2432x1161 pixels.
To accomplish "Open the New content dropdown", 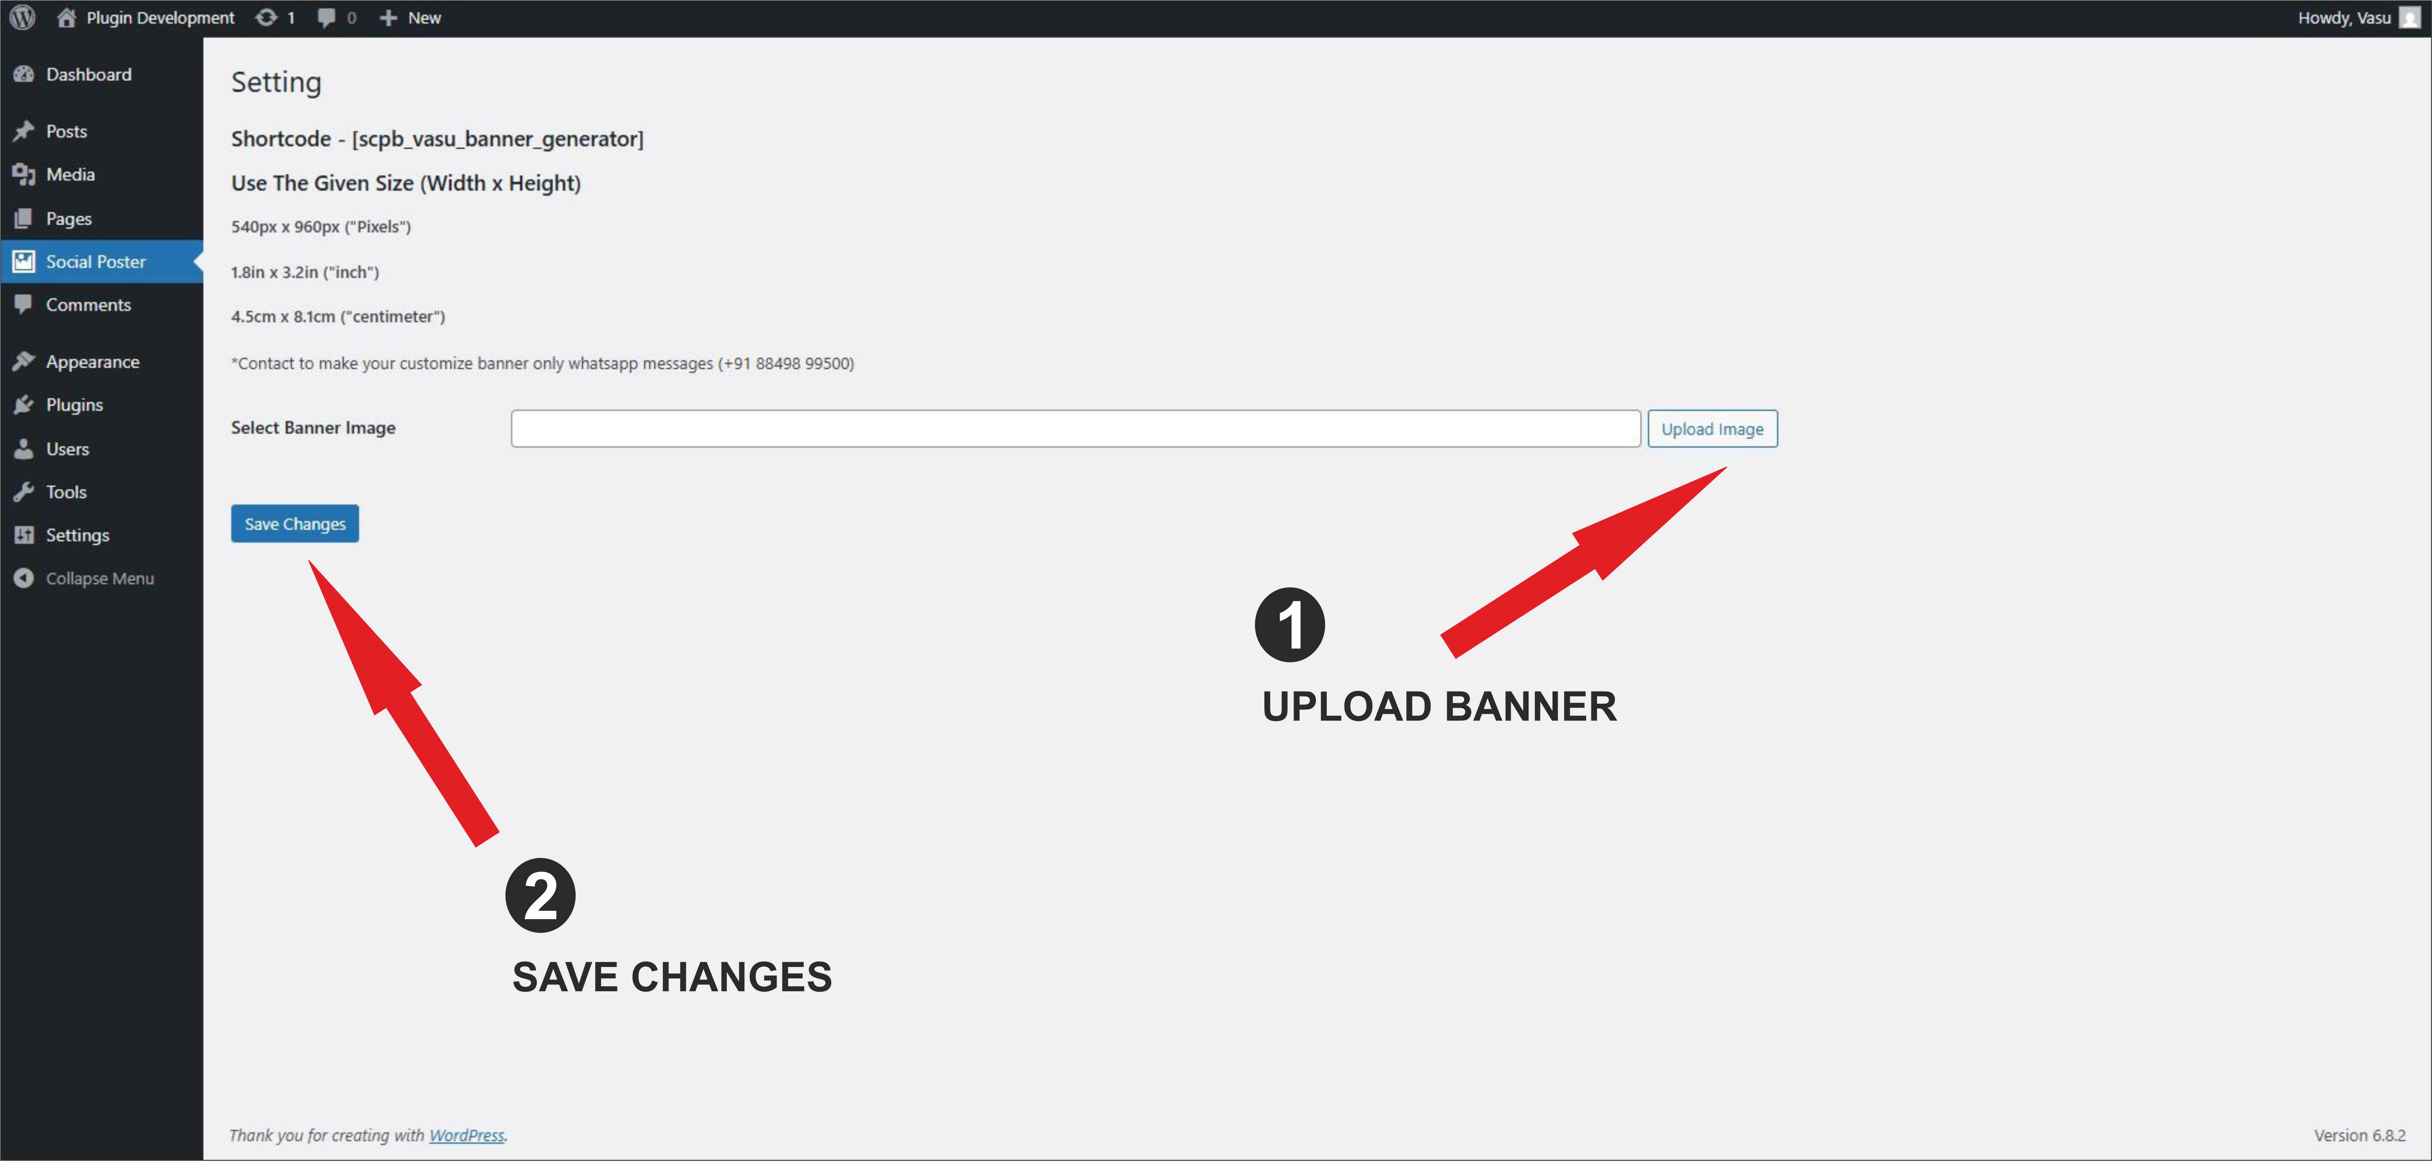I will pos(411,18).
